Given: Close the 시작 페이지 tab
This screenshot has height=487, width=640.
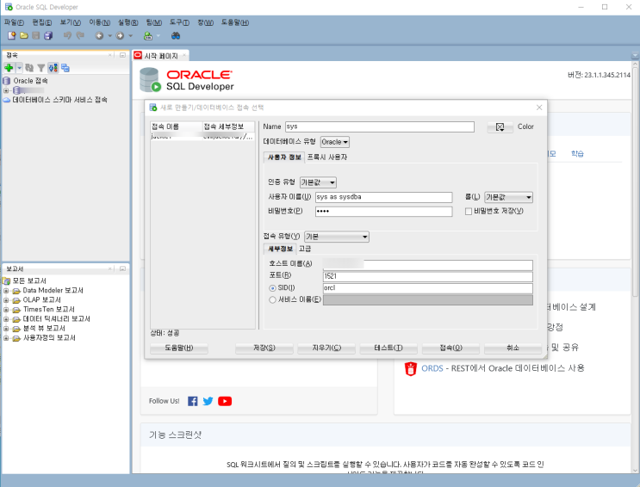Looking at the screenshot, I should [x=184, y=55].
